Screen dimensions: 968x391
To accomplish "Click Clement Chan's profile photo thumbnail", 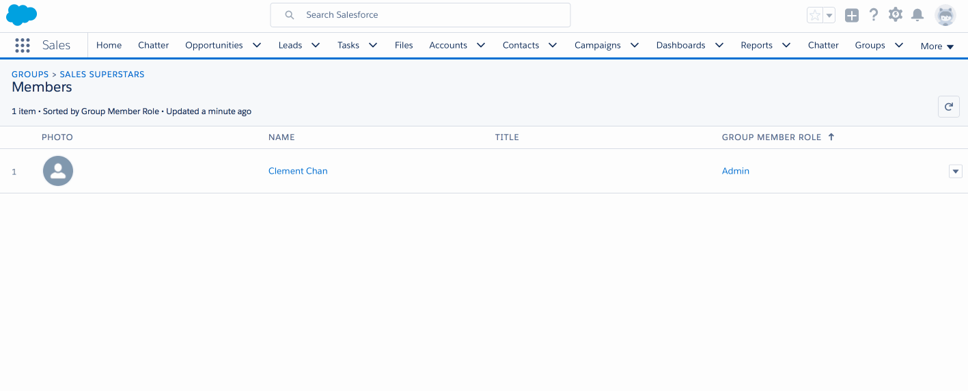I will pyautogui.click(x=58, y=171).
